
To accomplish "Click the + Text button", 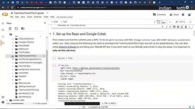I will [x=64, y=22].
